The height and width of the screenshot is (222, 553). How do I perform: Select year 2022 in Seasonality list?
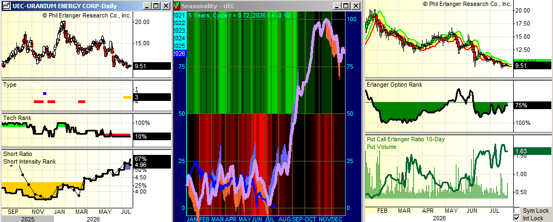(180, 23)
